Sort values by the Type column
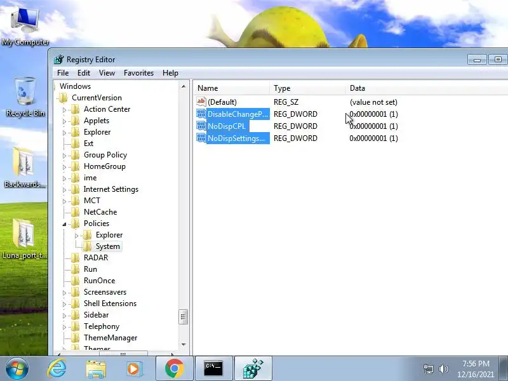Viewport: 508px width, 381px height. coord(307,88)
